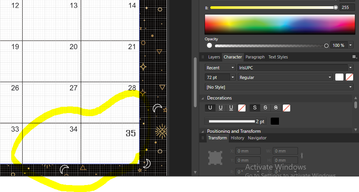This screenshot has width=359, height=192.
Task: Collapse the Decorations section
Action: (x=203, y=98)
